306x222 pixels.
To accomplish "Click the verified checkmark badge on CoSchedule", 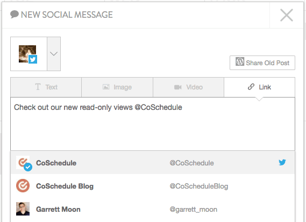I will tap(28, 167).
